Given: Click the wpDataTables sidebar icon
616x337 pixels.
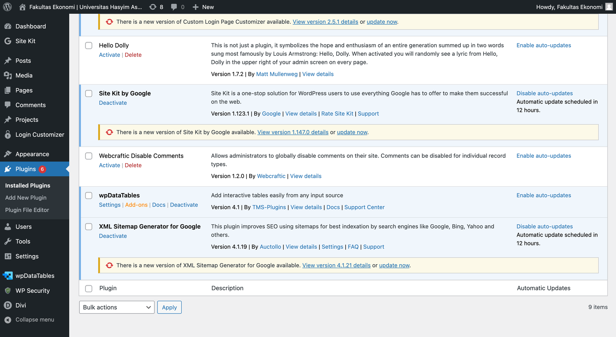Looking at the screenshot, I should click(x=8, y=276).
